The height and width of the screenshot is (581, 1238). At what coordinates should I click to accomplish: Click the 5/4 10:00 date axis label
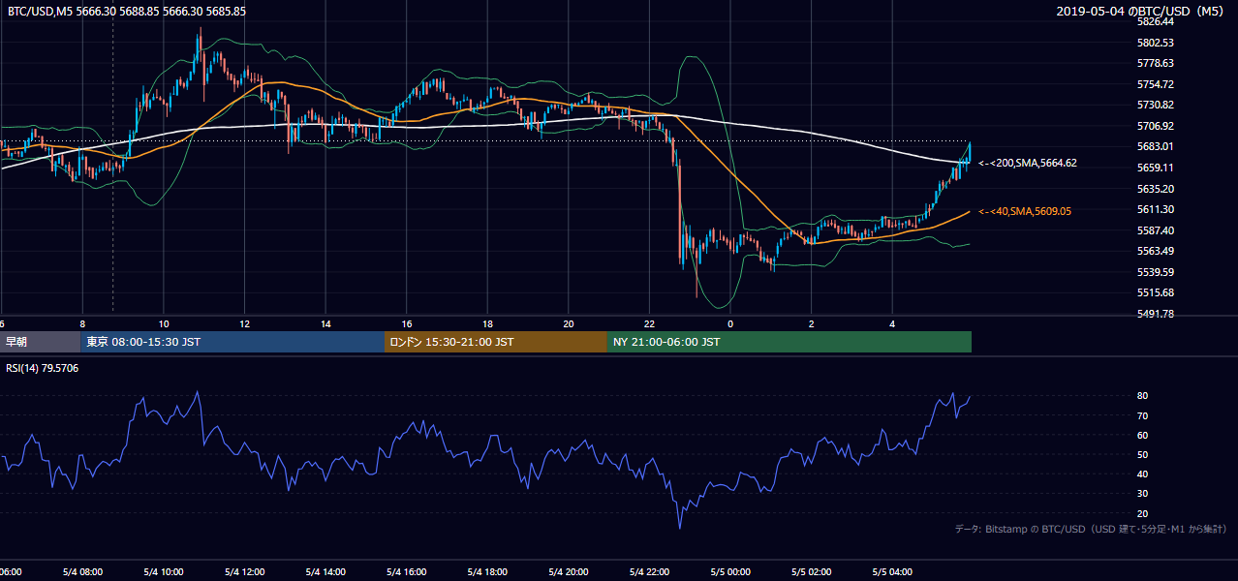(163, 572)
